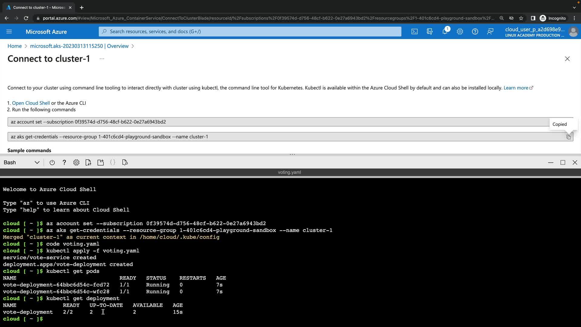This screenshot has height=327, width=581.
Task: Open Directories and subscriptions filter icon
Action: pos(429,31)
